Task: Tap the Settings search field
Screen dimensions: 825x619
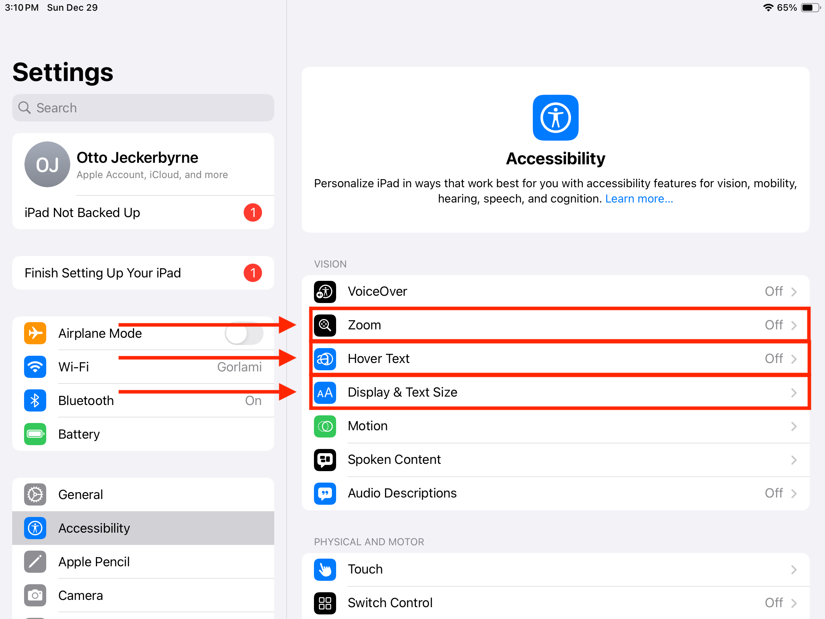Action: [x=143, y=108]
